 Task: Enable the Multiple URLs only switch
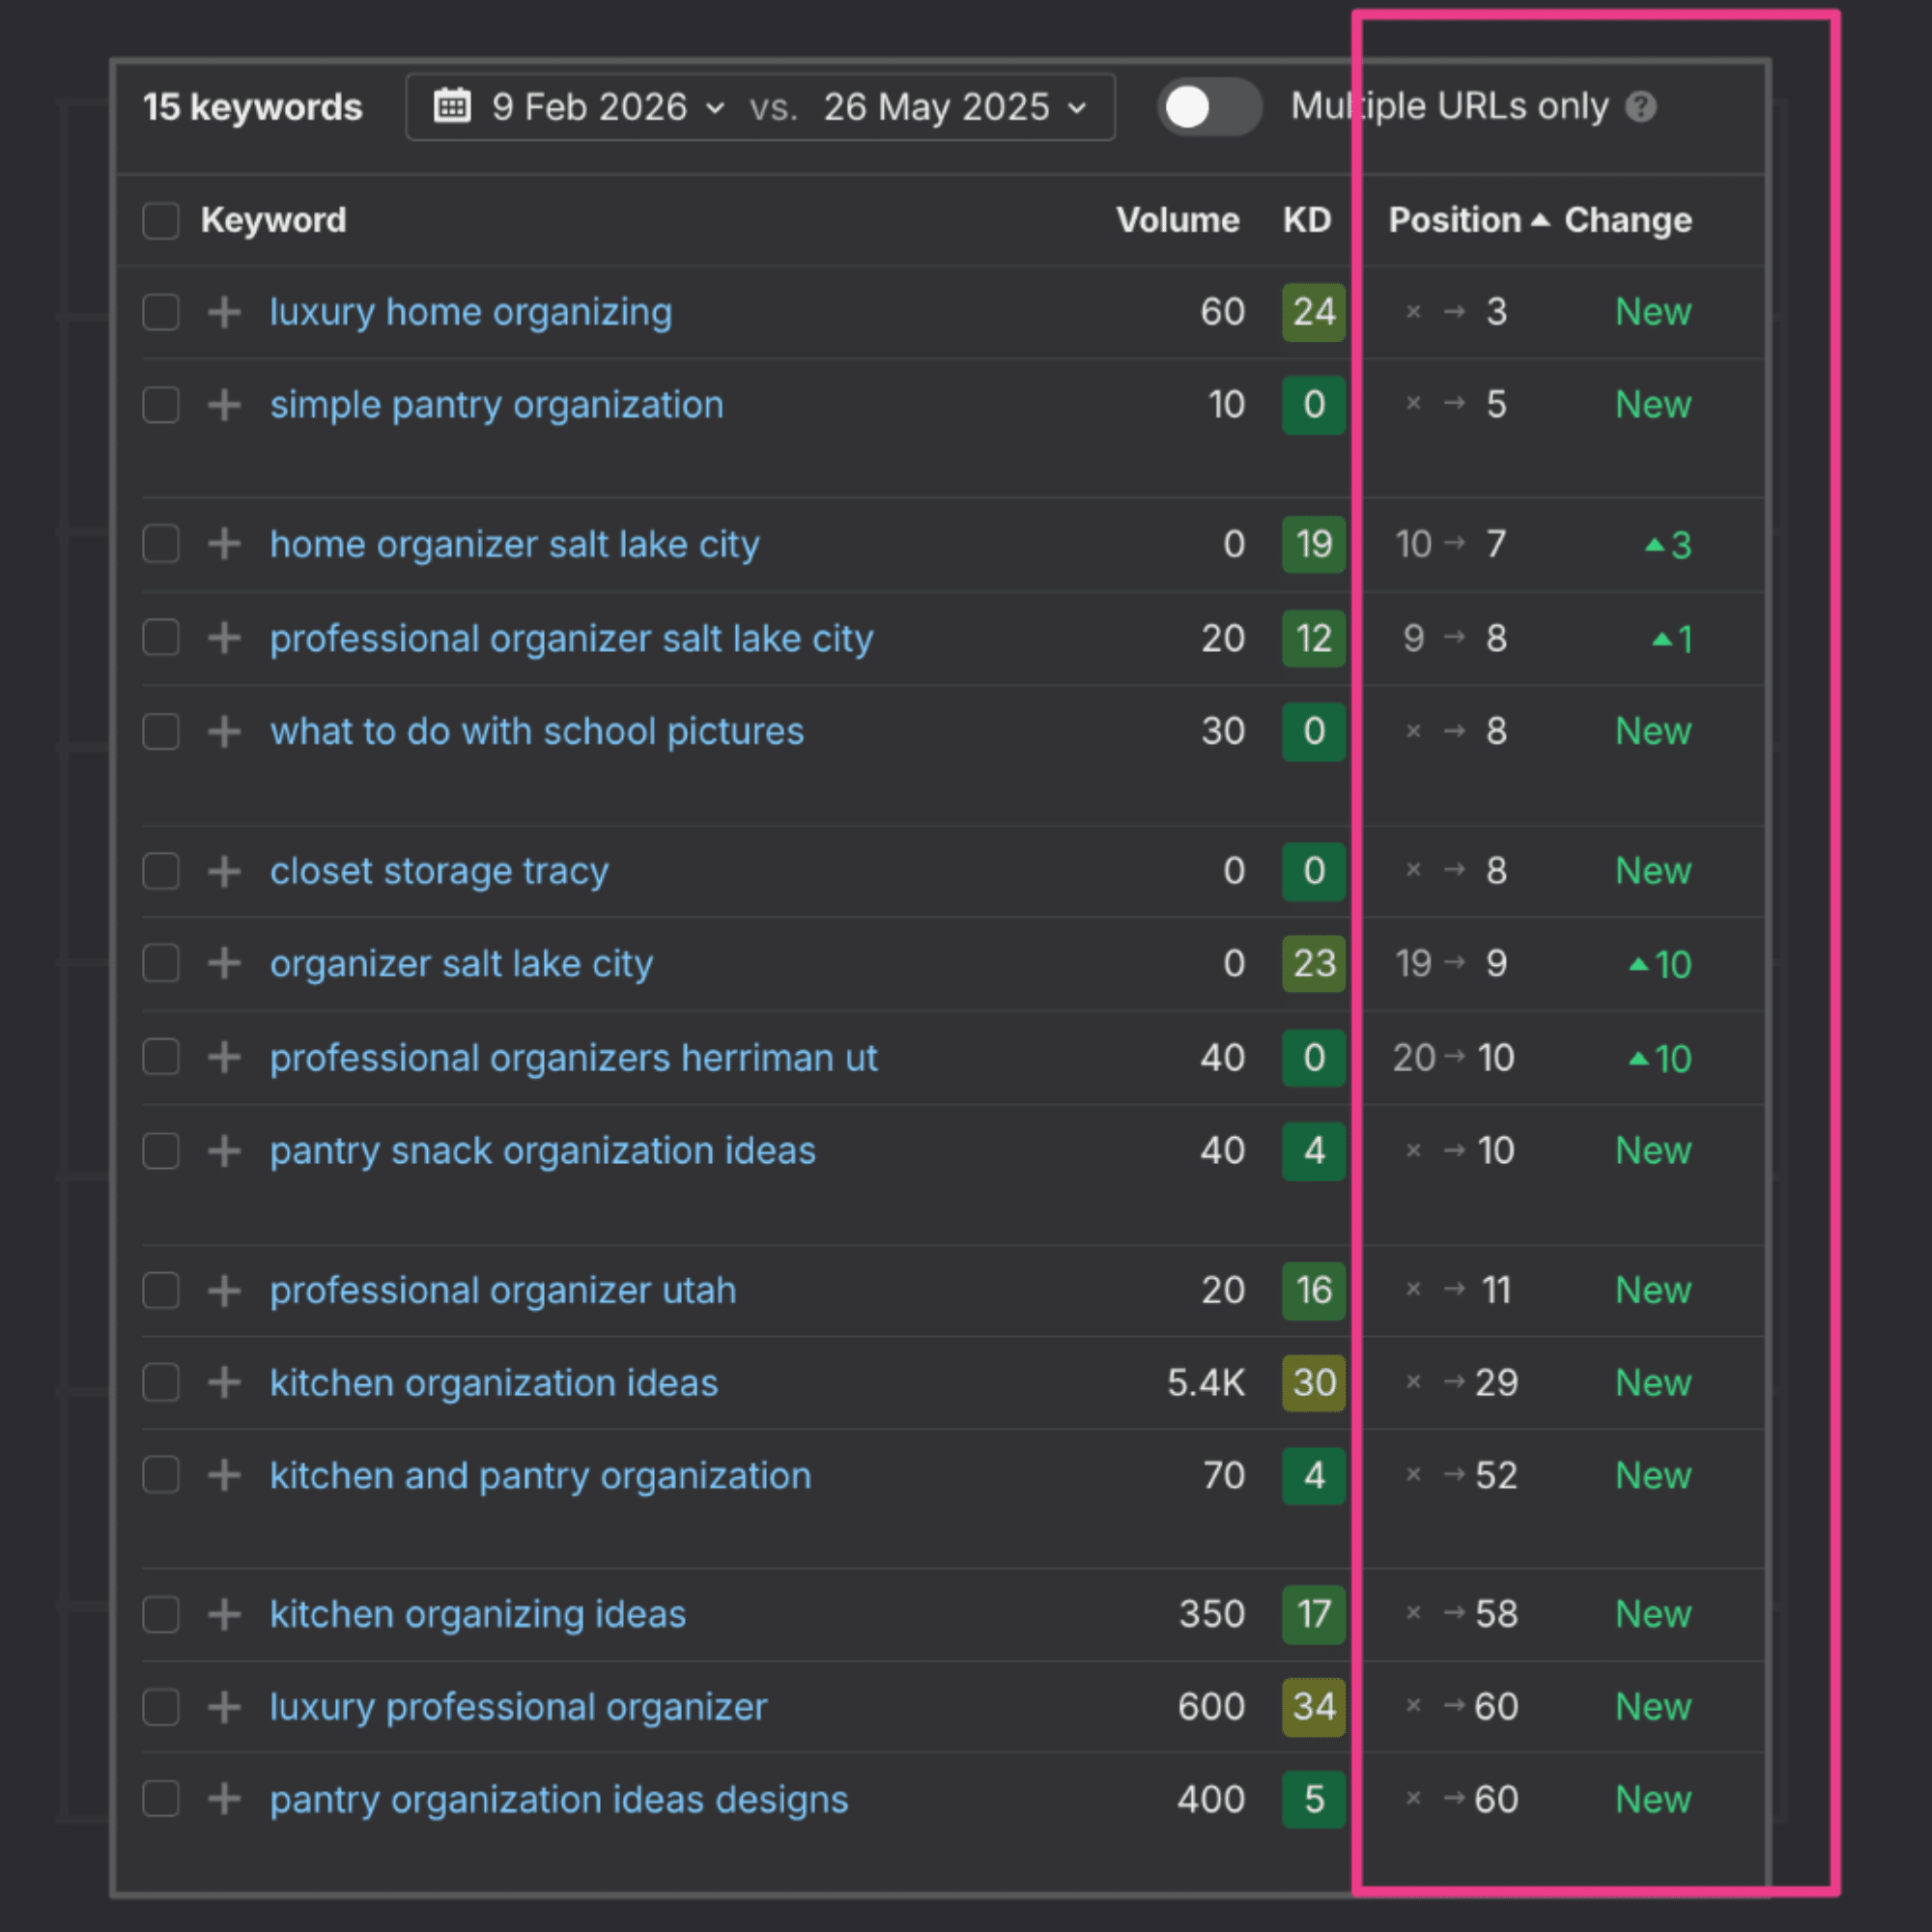[1209, 106]
